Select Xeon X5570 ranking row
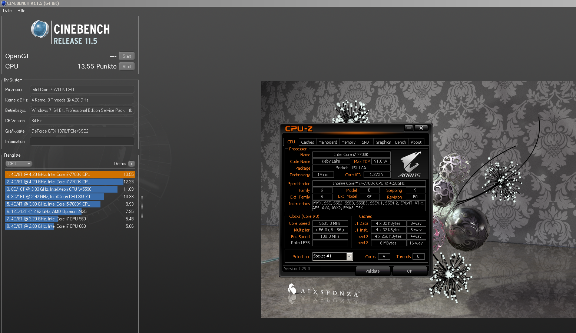This screenshot has width=576, height=333. click(x=70, y=197)
